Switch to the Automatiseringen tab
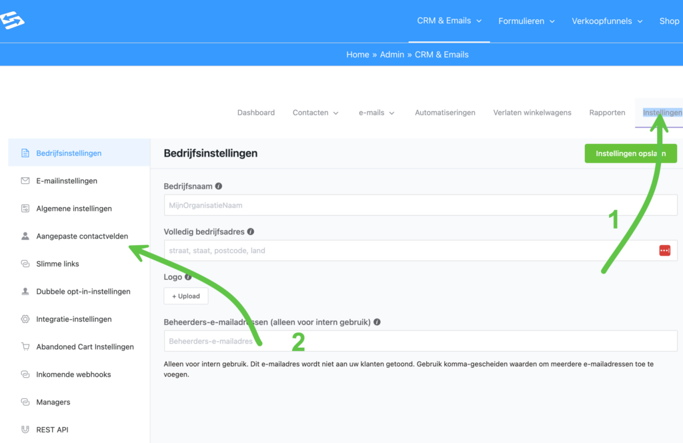The width and height of the screenshot is (683, 443). (x=445, y=113)
